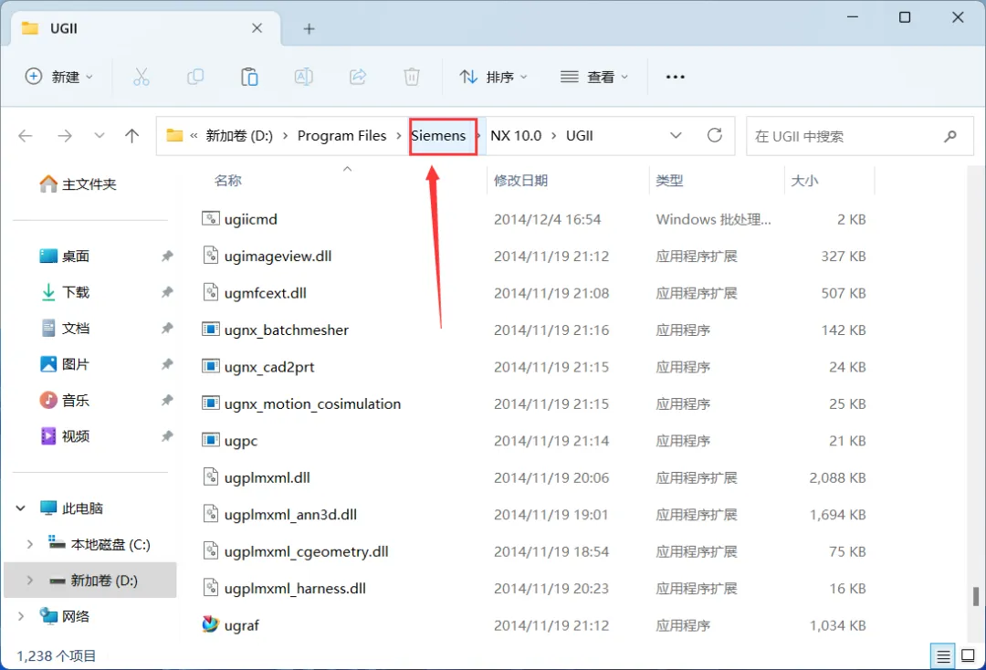Click NX 10.0 breadcrumb

point(516,136)
